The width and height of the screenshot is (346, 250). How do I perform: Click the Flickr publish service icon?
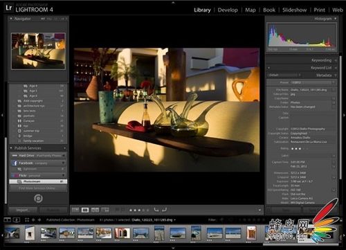(x=15, y=175)
